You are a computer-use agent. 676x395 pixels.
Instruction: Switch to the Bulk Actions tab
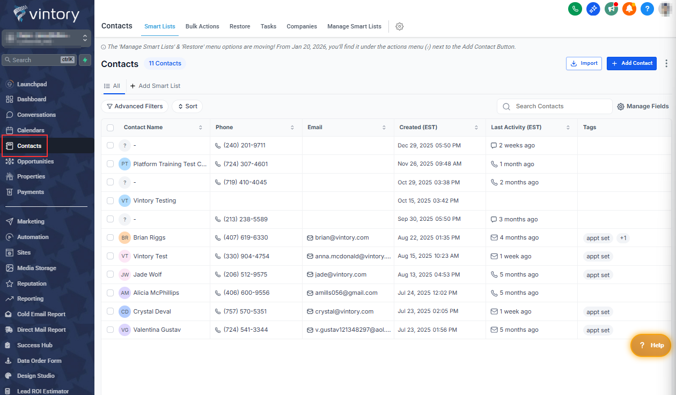[202, 26]
